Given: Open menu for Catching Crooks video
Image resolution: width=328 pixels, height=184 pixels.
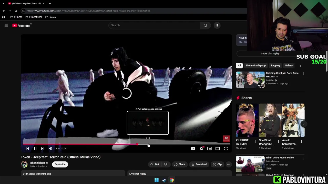Looking at the screenshot, I should point(303,74).
